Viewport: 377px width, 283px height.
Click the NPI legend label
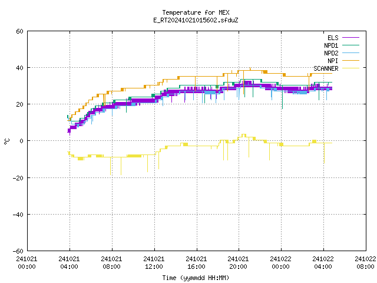click(x=333, y=61)
